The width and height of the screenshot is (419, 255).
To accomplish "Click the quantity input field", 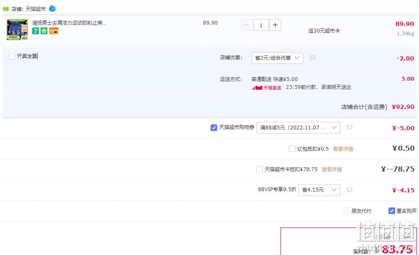I will 261,25.
